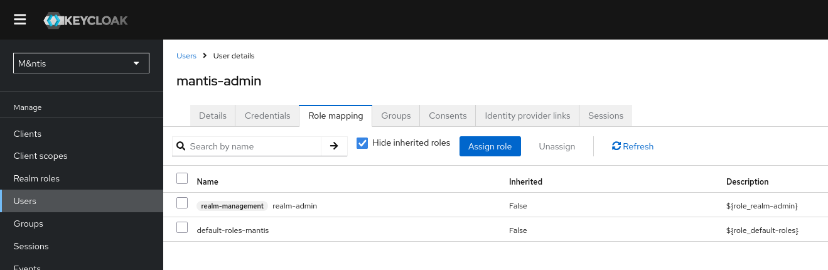The width and height of the screenshot is (828, 270).
Task: Open Client scopes in the sidebar
Action: [82, 156]
